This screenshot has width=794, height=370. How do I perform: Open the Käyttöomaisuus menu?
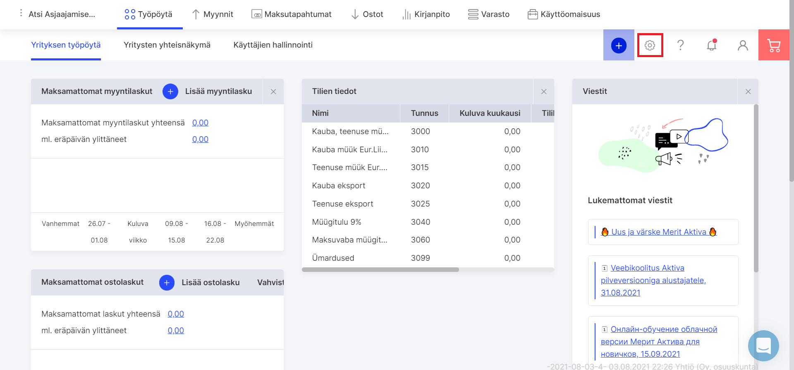[x=564, y=14]
